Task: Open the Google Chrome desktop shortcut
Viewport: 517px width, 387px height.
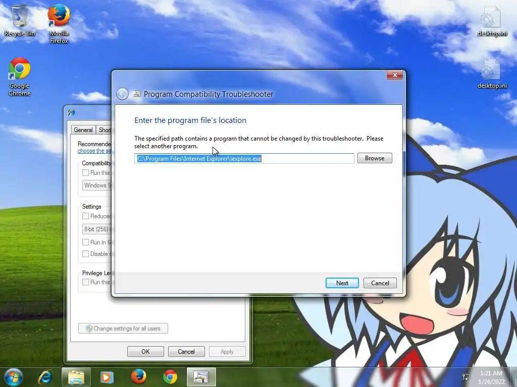Action: click(x=20, y=77)
